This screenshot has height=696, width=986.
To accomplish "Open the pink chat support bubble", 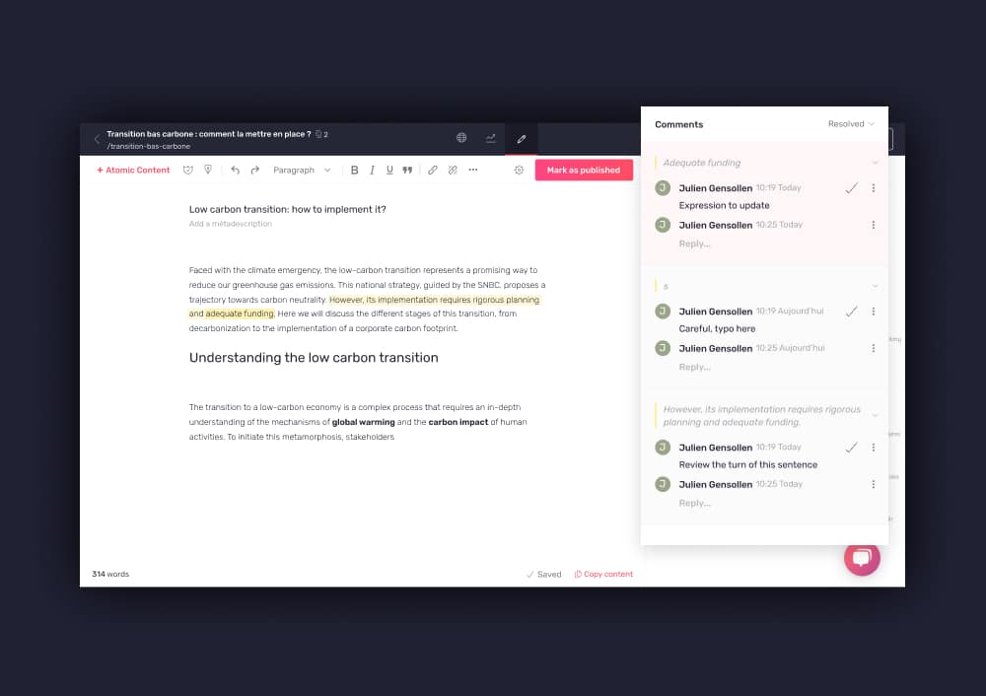I will point(862,557).
